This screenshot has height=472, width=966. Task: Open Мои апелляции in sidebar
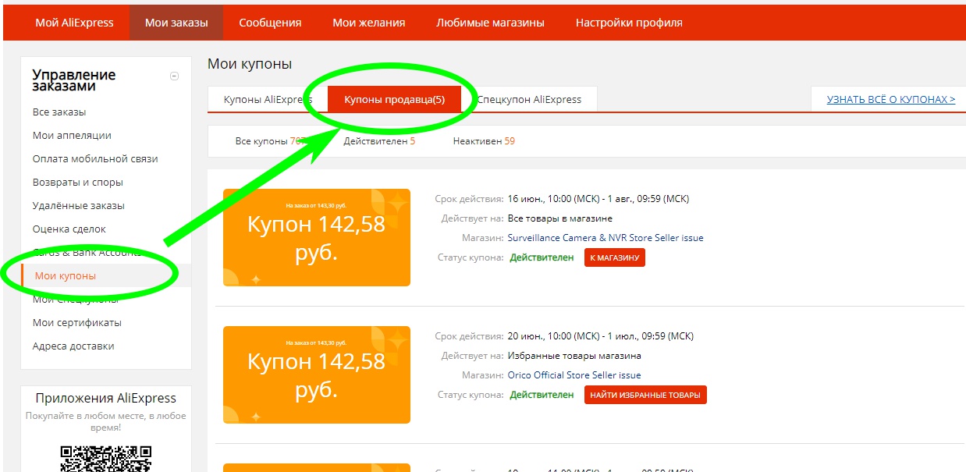pyautogui.click(x=72, y=135)
